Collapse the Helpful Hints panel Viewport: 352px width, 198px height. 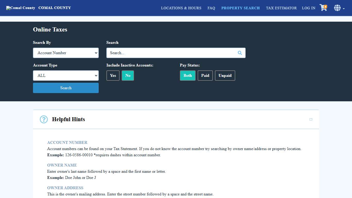point(311,119)
